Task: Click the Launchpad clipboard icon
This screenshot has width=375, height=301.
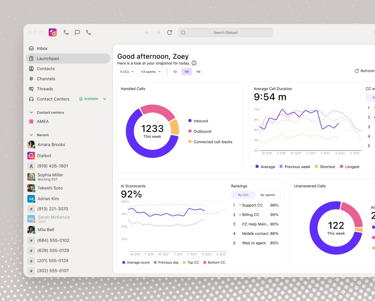Action: pyautogui.click(x=31, y=58)
